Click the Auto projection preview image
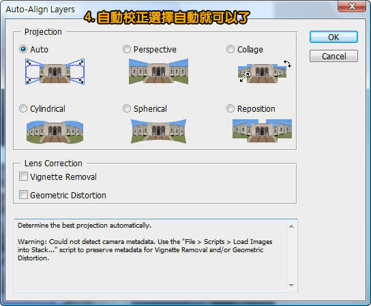Viewport: 371px width, 306px height. coord(55,72)
